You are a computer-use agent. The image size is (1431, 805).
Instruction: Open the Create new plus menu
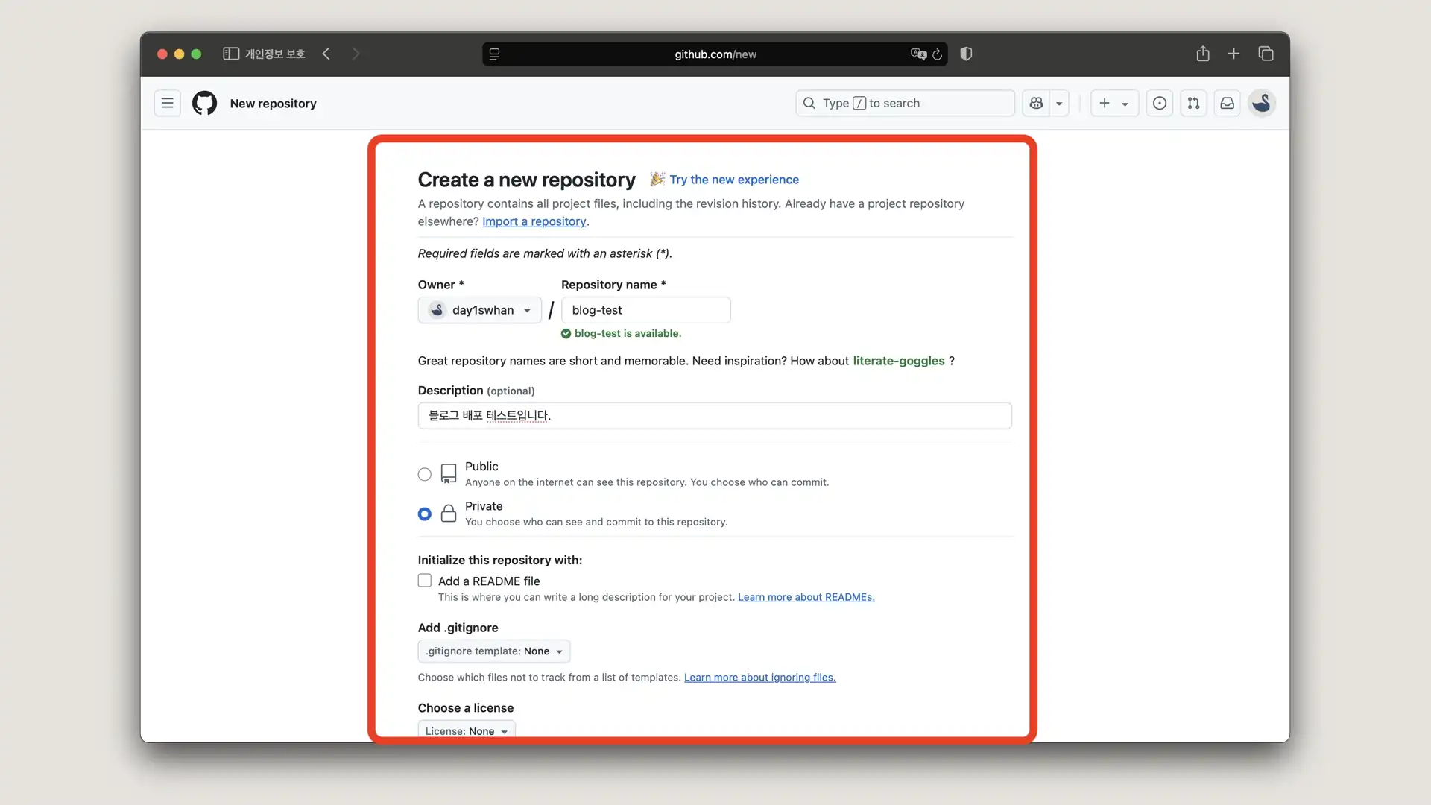1114,103
